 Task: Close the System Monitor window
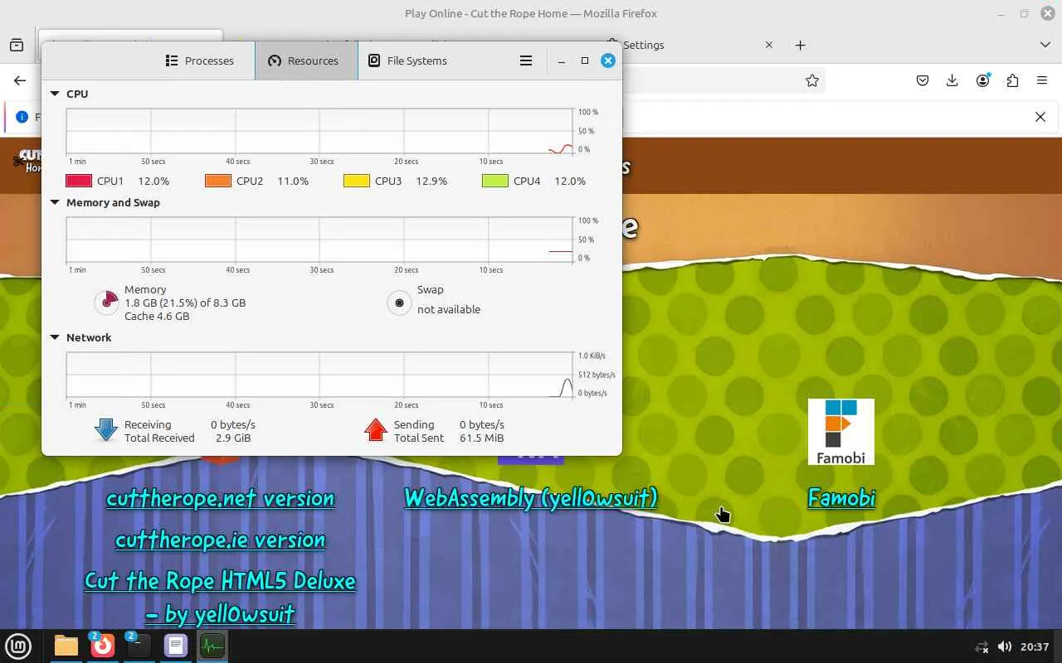point(608,60)
